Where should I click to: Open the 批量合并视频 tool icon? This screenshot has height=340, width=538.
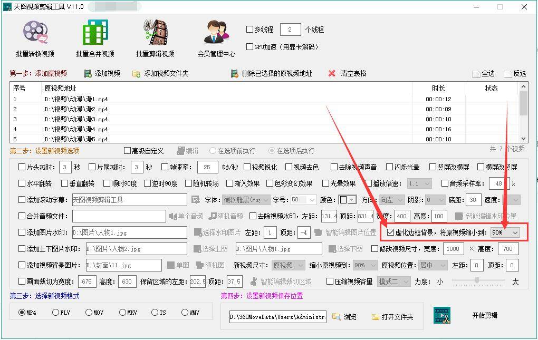(x=95, y=33)
